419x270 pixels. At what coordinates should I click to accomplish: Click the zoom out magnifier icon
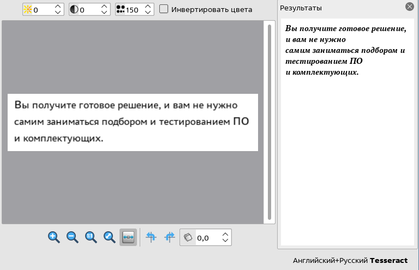click(x=72, y=237)
